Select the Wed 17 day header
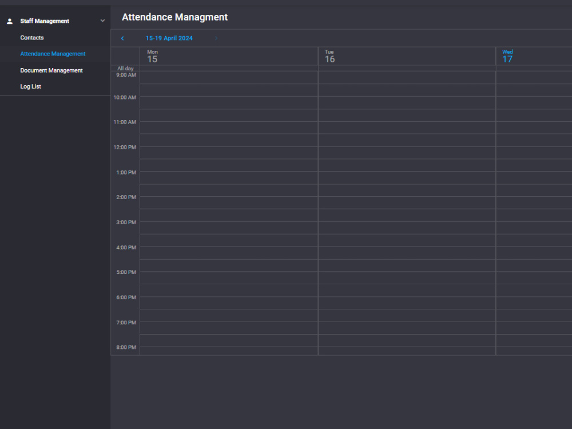 pyautogui.click(x=507, y=55)
